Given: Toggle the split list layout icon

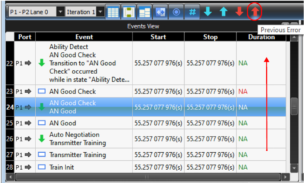Looking at the screenshot, I should tap(145, 12).
